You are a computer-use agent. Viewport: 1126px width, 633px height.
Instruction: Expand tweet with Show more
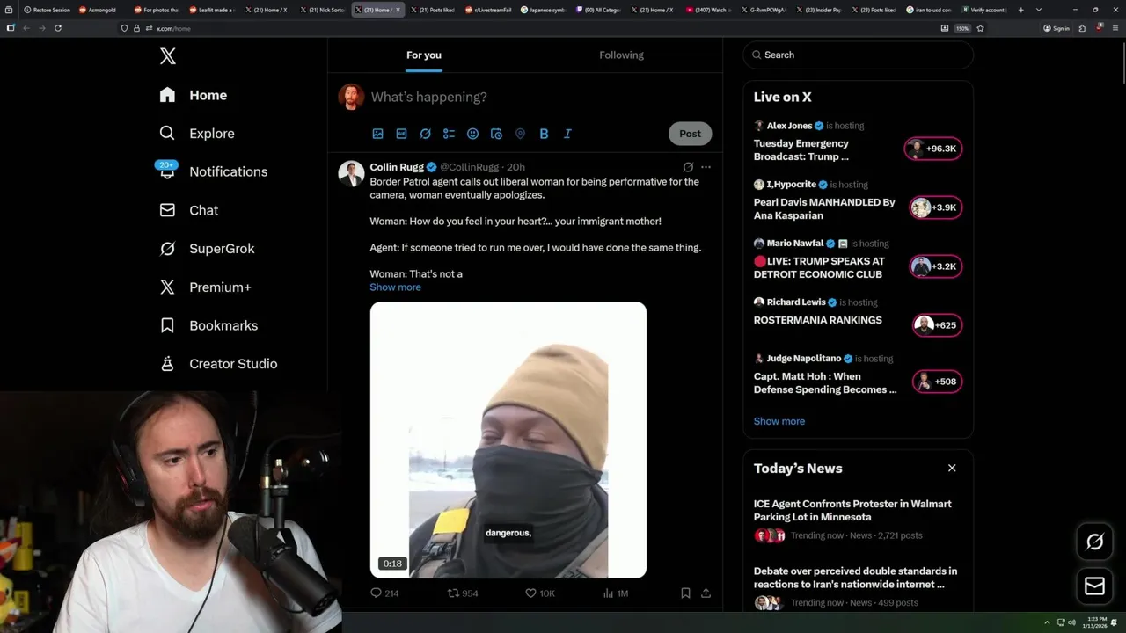click(395, 287)
